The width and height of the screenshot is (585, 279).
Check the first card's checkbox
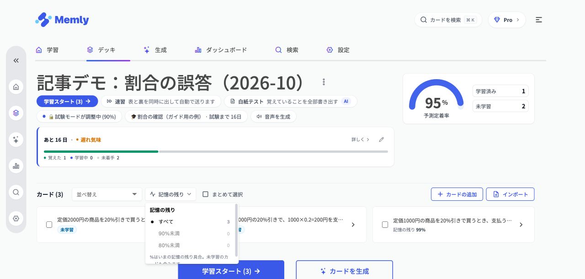49,225
